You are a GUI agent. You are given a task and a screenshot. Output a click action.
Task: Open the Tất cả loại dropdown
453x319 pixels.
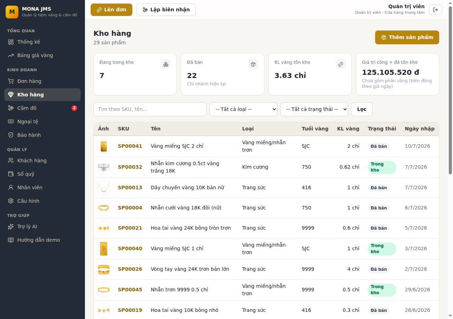click(243, 109)
